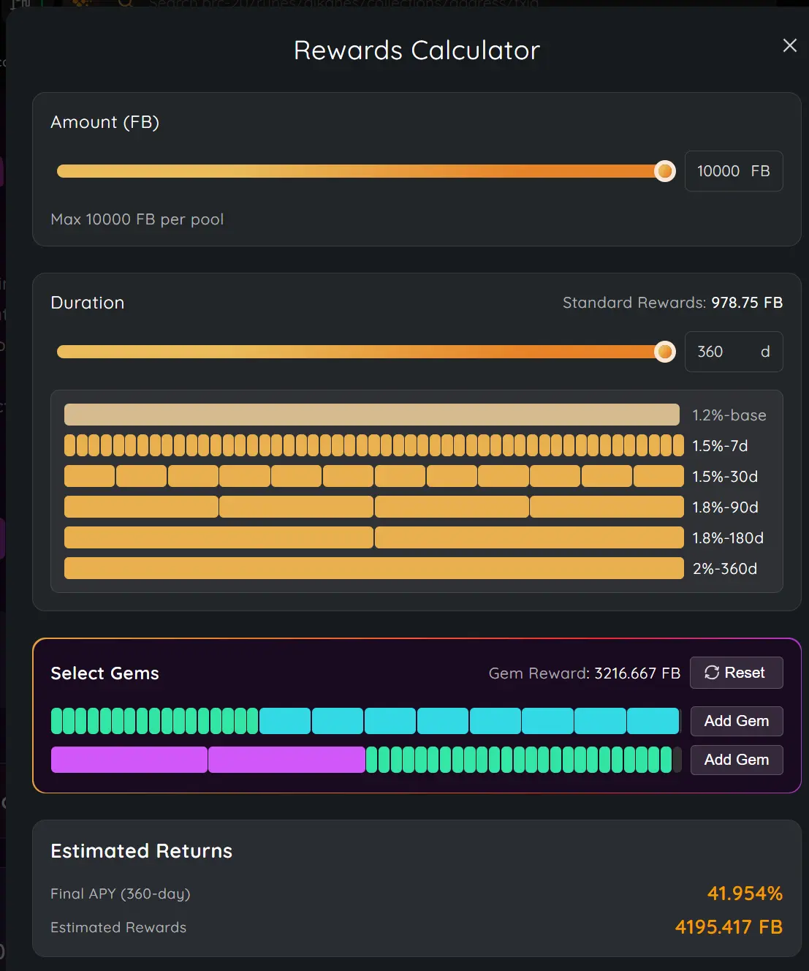Click the last cyan gem segment
Viewport: 809px width, 971px height.
(x=653, y=721)
